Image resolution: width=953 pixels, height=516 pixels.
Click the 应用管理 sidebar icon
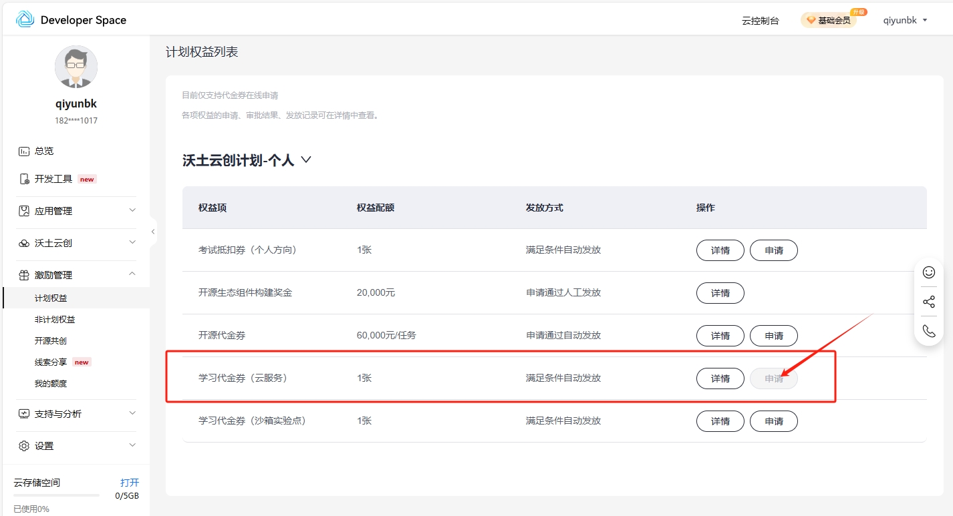coord(24,211)
